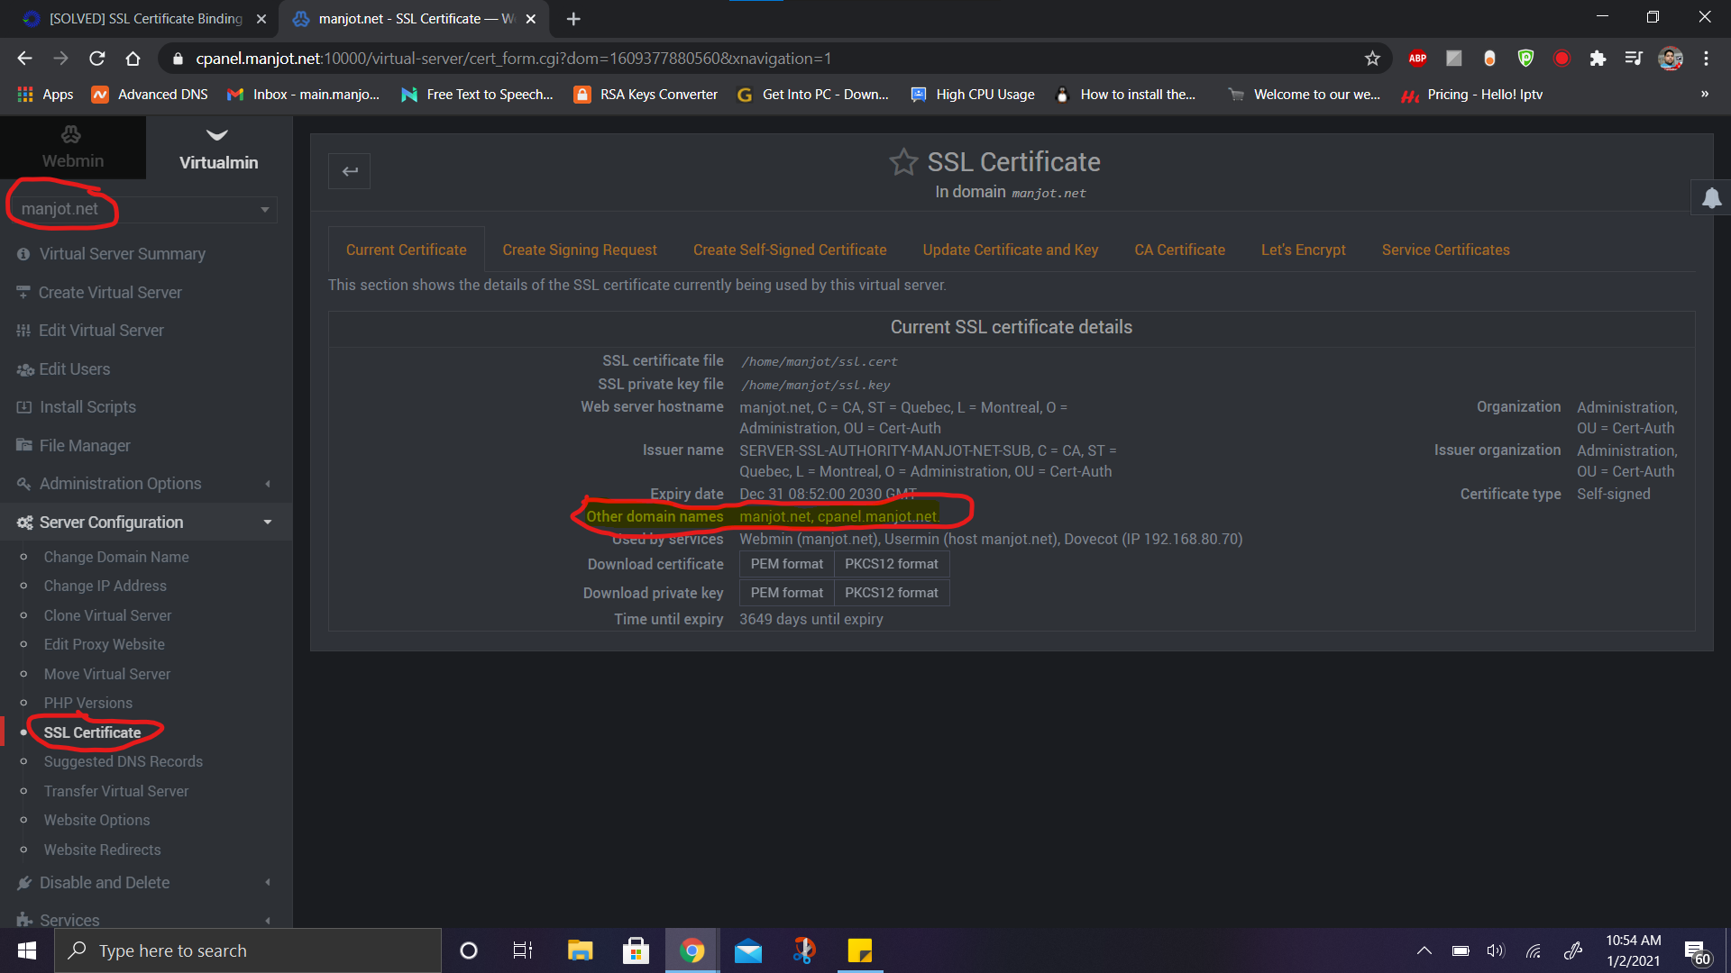Open the notifications bell icon
Viewport: 1731px width, 973px height.
pos(1711,198)
